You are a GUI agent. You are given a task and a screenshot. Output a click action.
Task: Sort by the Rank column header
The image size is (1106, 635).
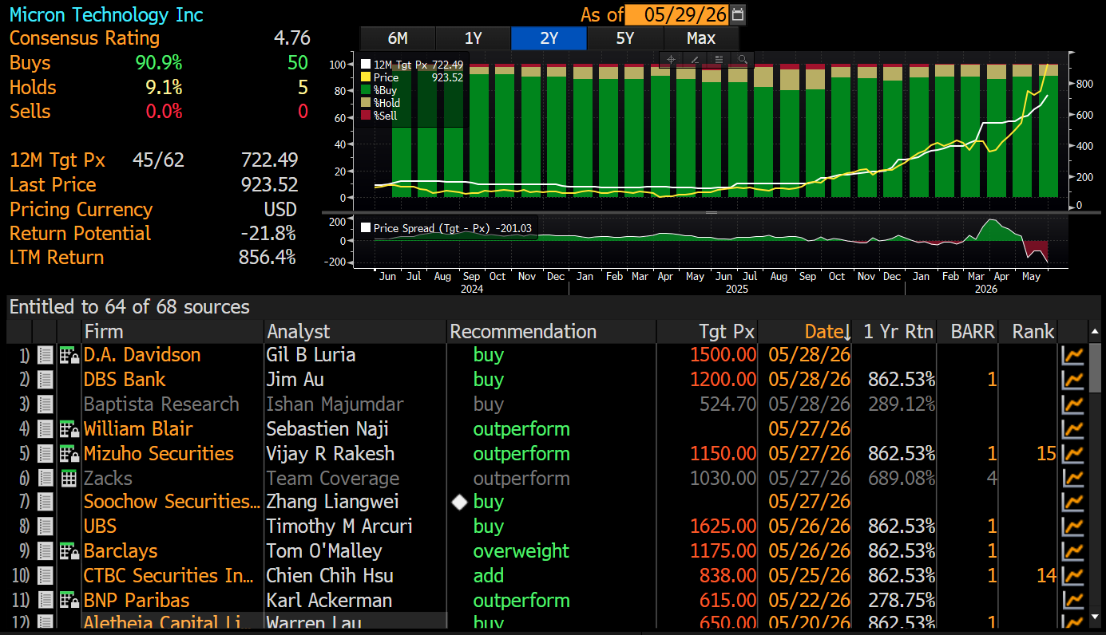click(x=1029, y=332)
